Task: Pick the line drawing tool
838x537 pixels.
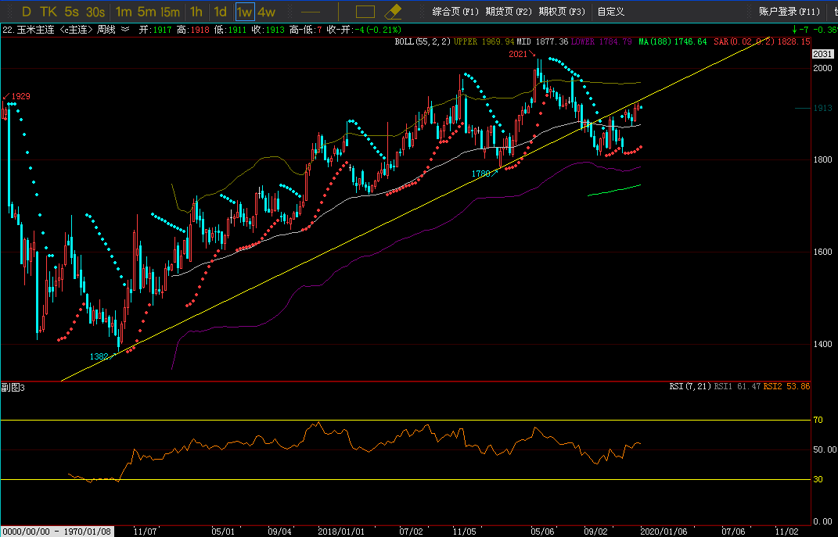Action: (311, 12)
